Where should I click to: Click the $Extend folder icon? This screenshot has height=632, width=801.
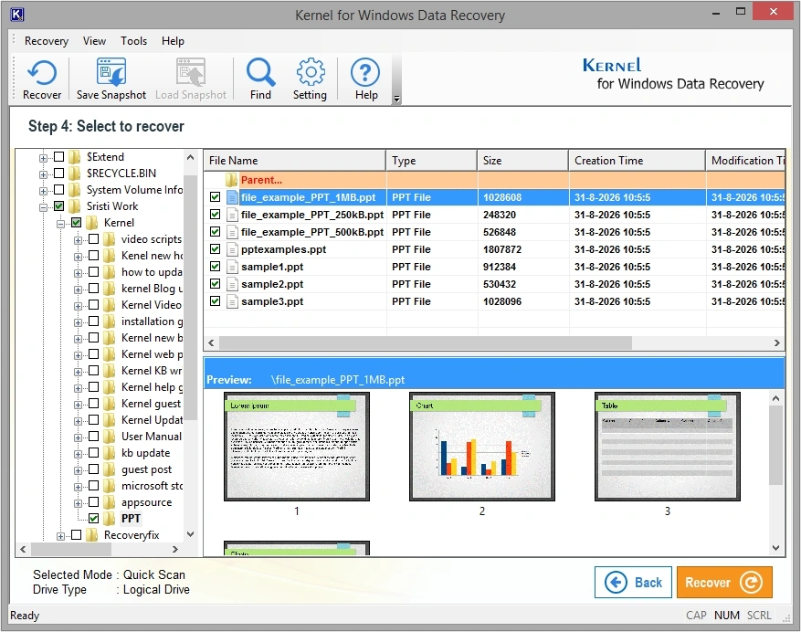click(75, 157)
